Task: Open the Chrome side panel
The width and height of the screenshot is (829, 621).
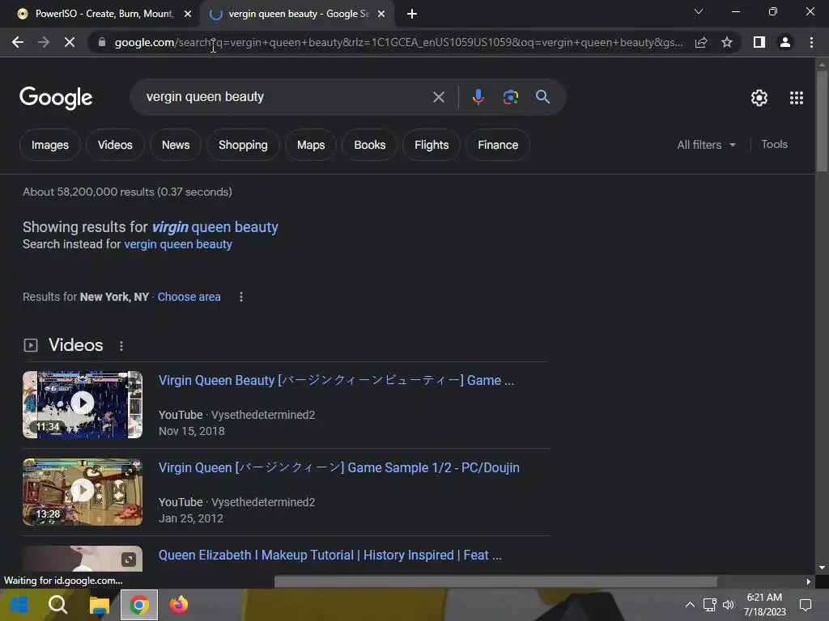Action: pyautogui.click(x=759, y=42)
